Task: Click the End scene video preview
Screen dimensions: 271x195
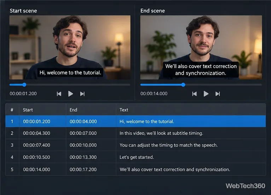Action: (x=201, y=47)
